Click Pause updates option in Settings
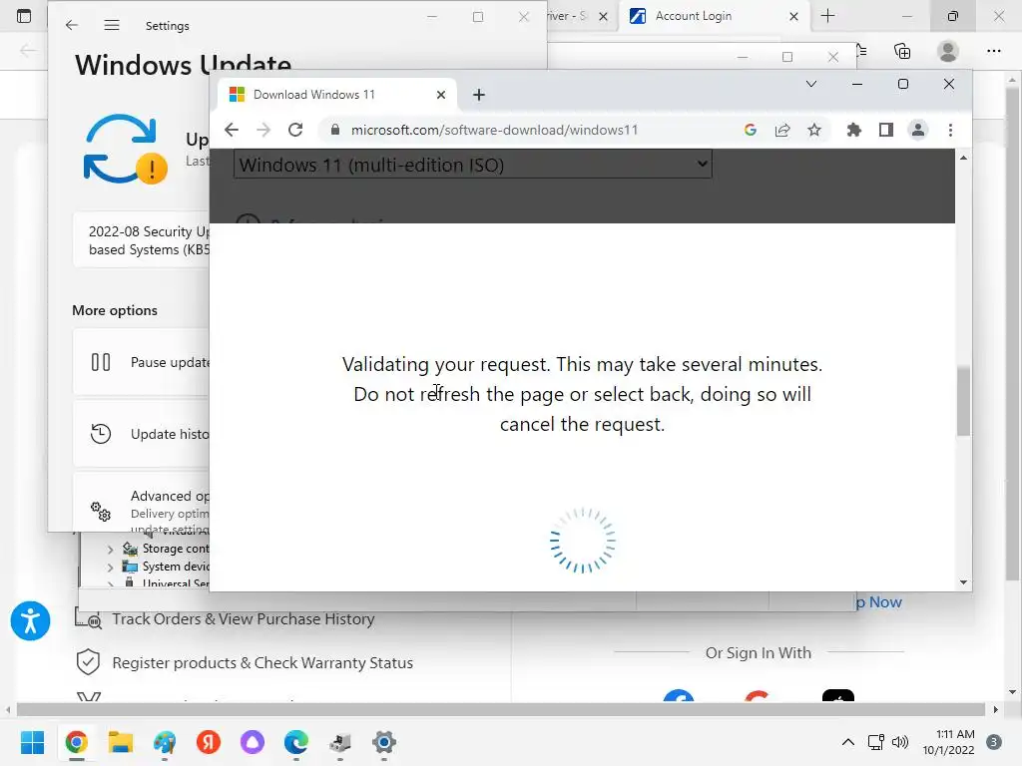Viewport: 1022px width, 766px height. pyautogui.click(x=141, y=362)
